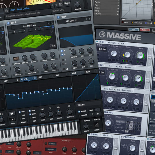Switch to the LFO 3 tab
Image resolution: width=155 pixels, height=155 pixels.
pyautogui.click(x=40, y=77)
